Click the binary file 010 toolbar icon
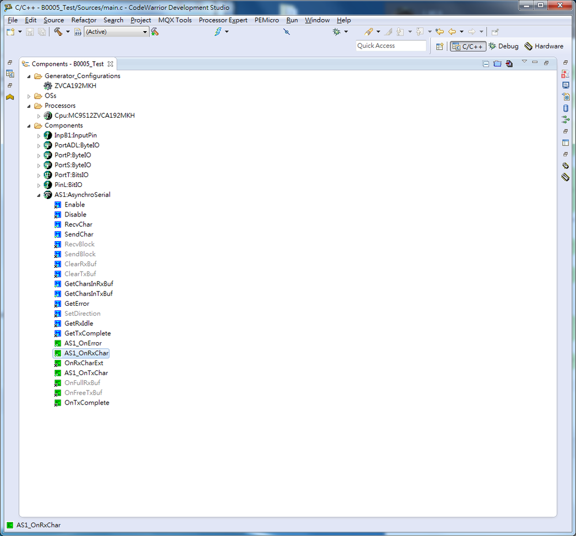 (x=78, y=32)
